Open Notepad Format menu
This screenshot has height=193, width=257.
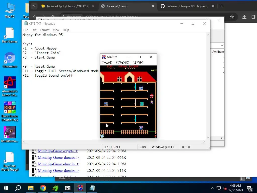coord(45,30)
